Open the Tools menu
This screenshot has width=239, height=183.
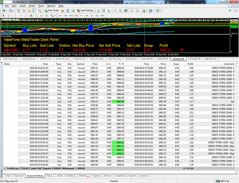(x=41, y=6)
